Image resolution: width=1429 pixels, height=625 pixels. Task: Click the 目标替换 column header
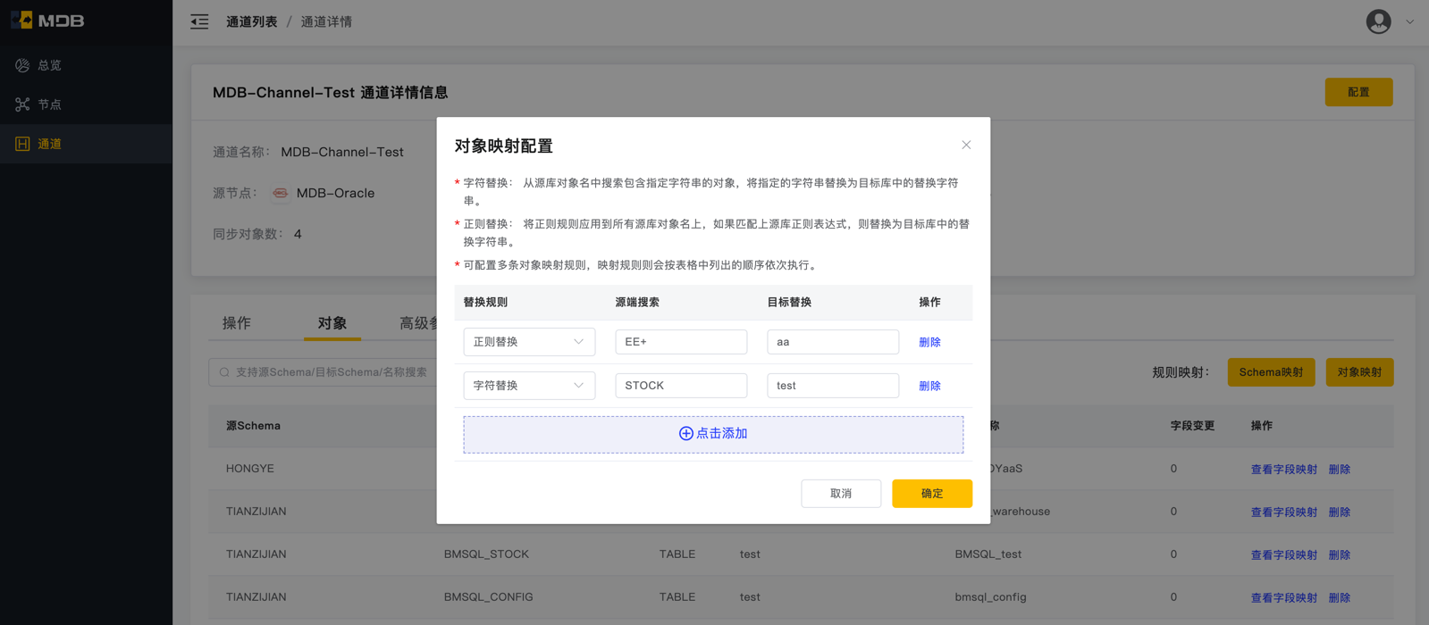(789, 303)
